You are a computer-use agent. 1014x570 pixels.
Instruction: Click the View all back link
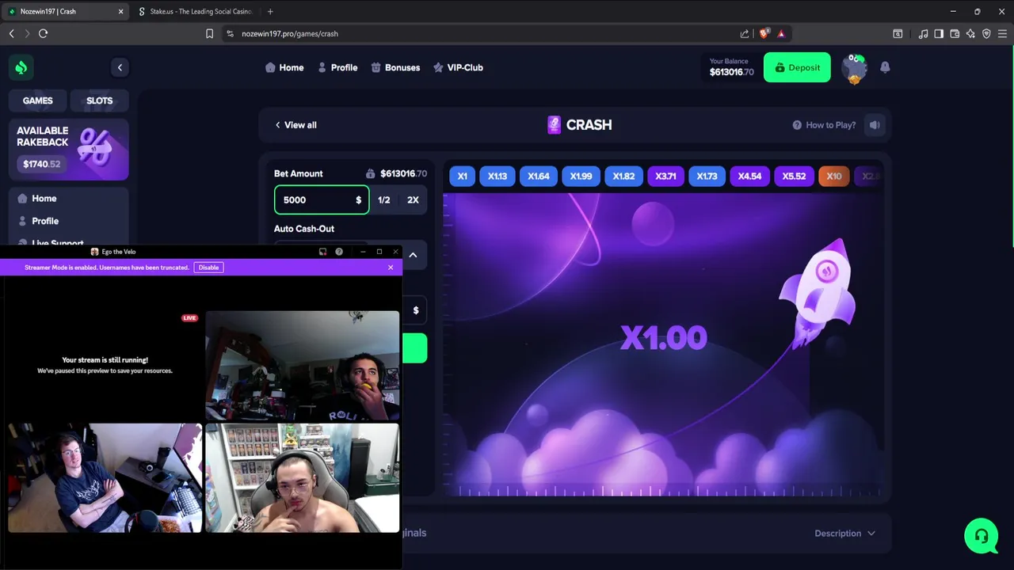295,125
